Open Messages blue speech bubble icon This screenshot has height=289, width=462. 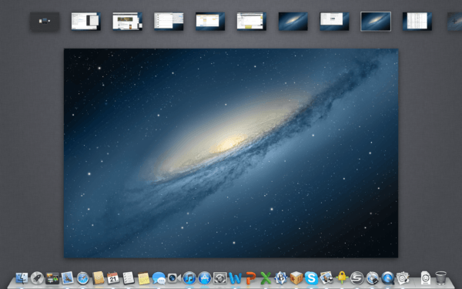(159, 278)
